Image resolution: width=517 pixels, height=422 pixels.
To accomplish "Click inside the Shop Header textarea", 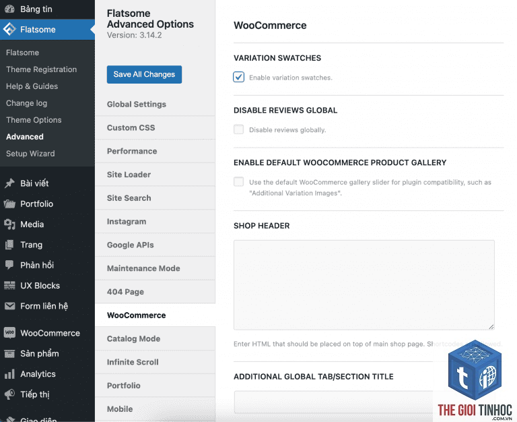I will pyautogui.click(x=364, y=285).
